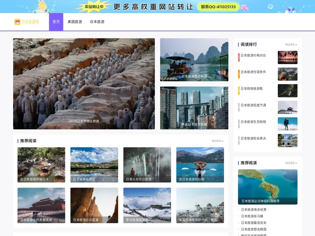315x236 pixels.
Task: Click MORE+ in the main 推荐阅读 section
Action: click(x=217, y=141)
